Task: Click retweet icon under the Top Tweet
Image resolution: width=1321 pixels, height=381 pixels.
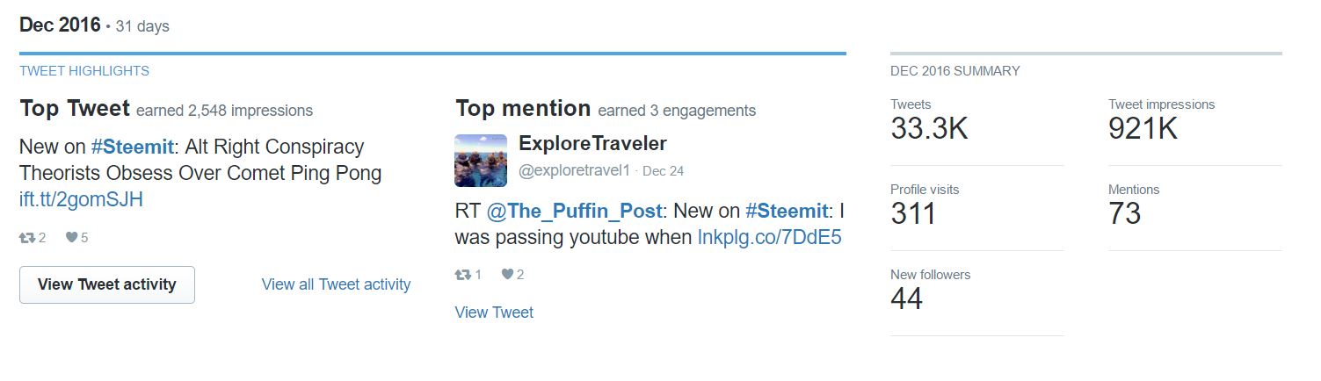Action: click(x=27, y=238)
